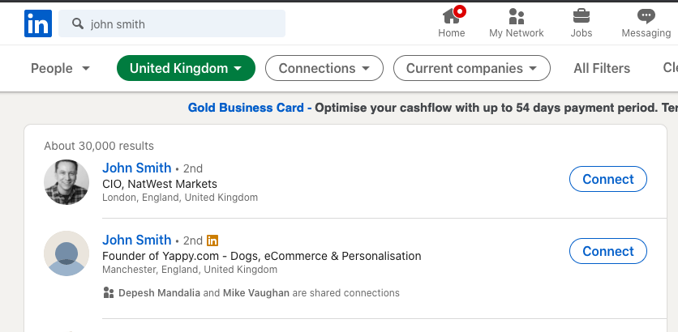Open John Smith NatWest Markets profile name
This screenshot has height=332, width=678.
tap(136, 168)
